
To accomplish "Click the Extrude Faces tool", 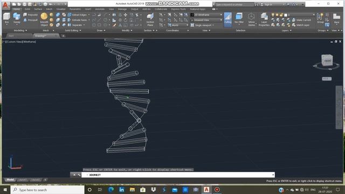I will (x=78, y=20).
